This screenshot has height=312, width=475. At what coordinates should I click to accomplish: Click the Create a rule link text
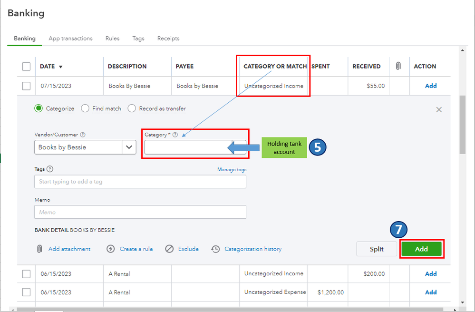tap(136, 249)
